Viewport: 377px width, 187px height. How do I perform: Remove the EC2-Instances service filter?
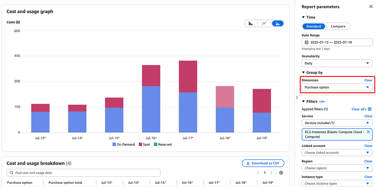pos(368,132)
